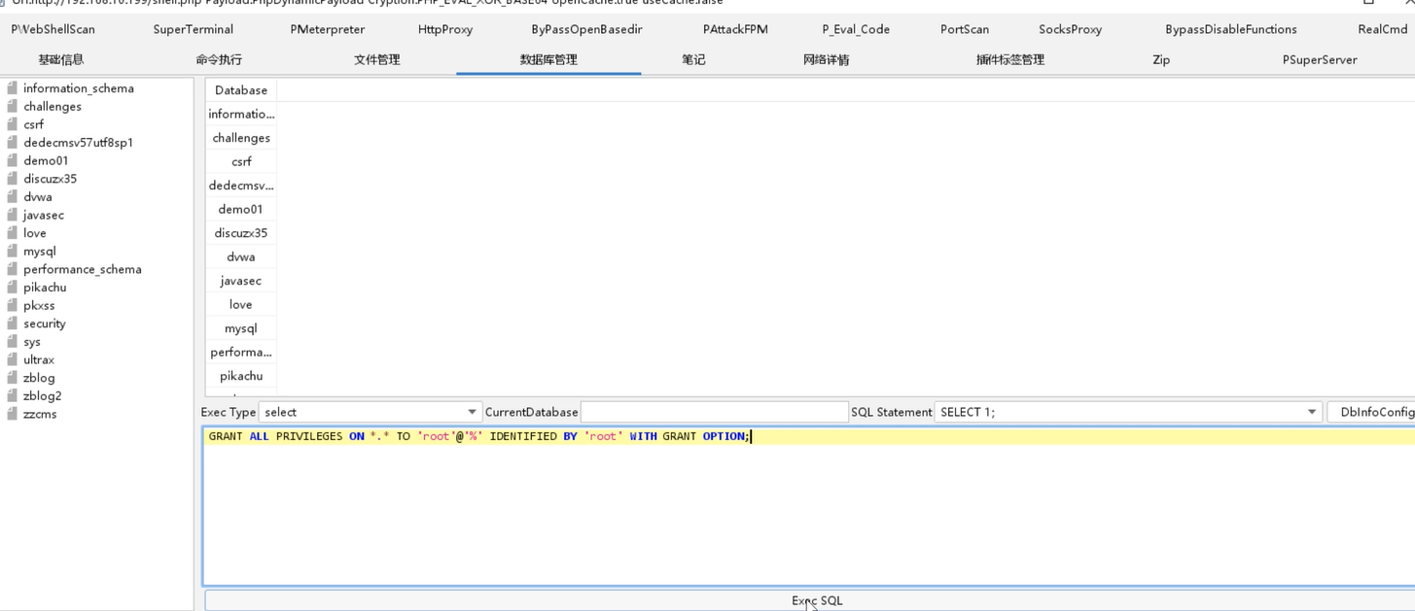
Task: Click the DbInfoConfig button
Action: pos(1375,412)
